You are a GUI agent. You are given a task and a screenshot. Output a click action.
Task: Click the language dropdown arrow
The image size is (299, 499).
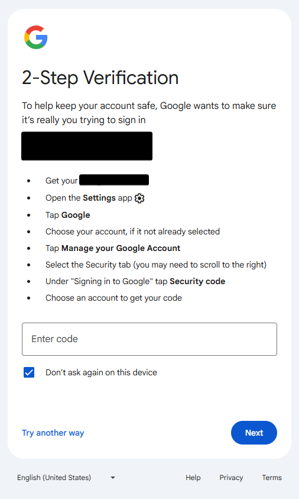point(113,478)
